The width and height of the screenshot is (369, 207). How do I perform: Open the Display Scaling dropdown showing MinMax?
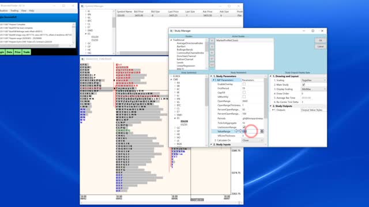(314, 89)
